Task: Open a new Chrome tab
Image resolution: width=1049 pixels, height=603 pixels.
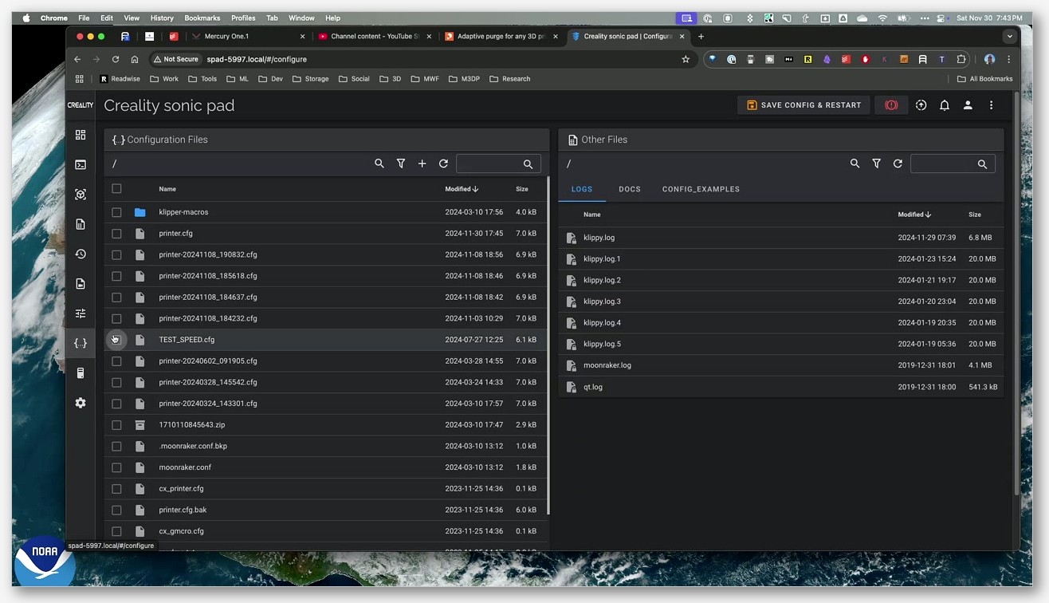Action: pos(701,36)
